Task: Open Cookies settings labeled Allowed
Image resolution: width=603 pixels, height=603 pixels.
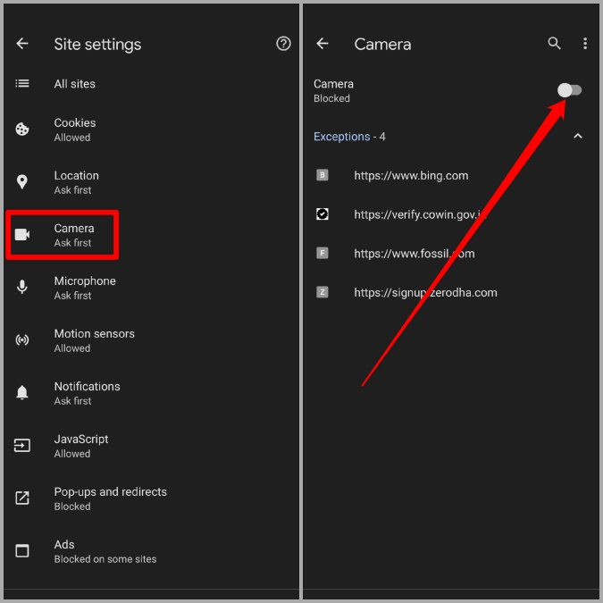Action: point(151,130)
